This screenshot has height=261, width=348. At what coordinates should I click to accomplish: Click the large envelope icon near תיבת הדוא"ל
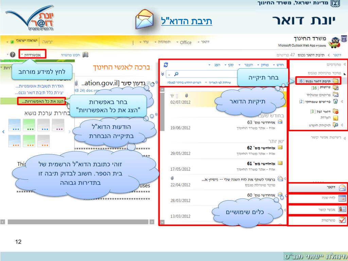point(144,19)
